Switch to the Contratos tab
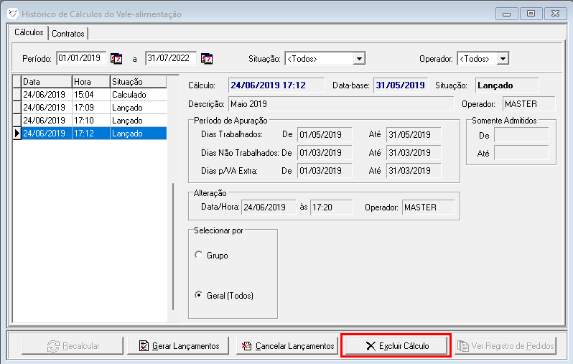The width and height of the screenshot is (573, 364). click(x=68, y=34)
